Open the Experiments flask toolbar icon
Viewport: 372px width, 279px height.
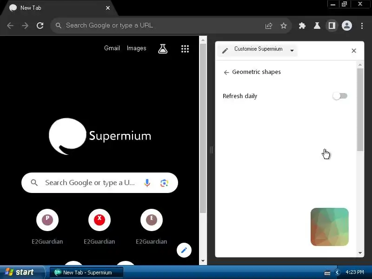[x=317, y=26]
